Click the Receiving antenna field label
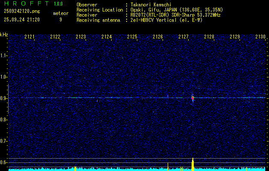Viewport: 269px width, 171px height. (98, 20)
